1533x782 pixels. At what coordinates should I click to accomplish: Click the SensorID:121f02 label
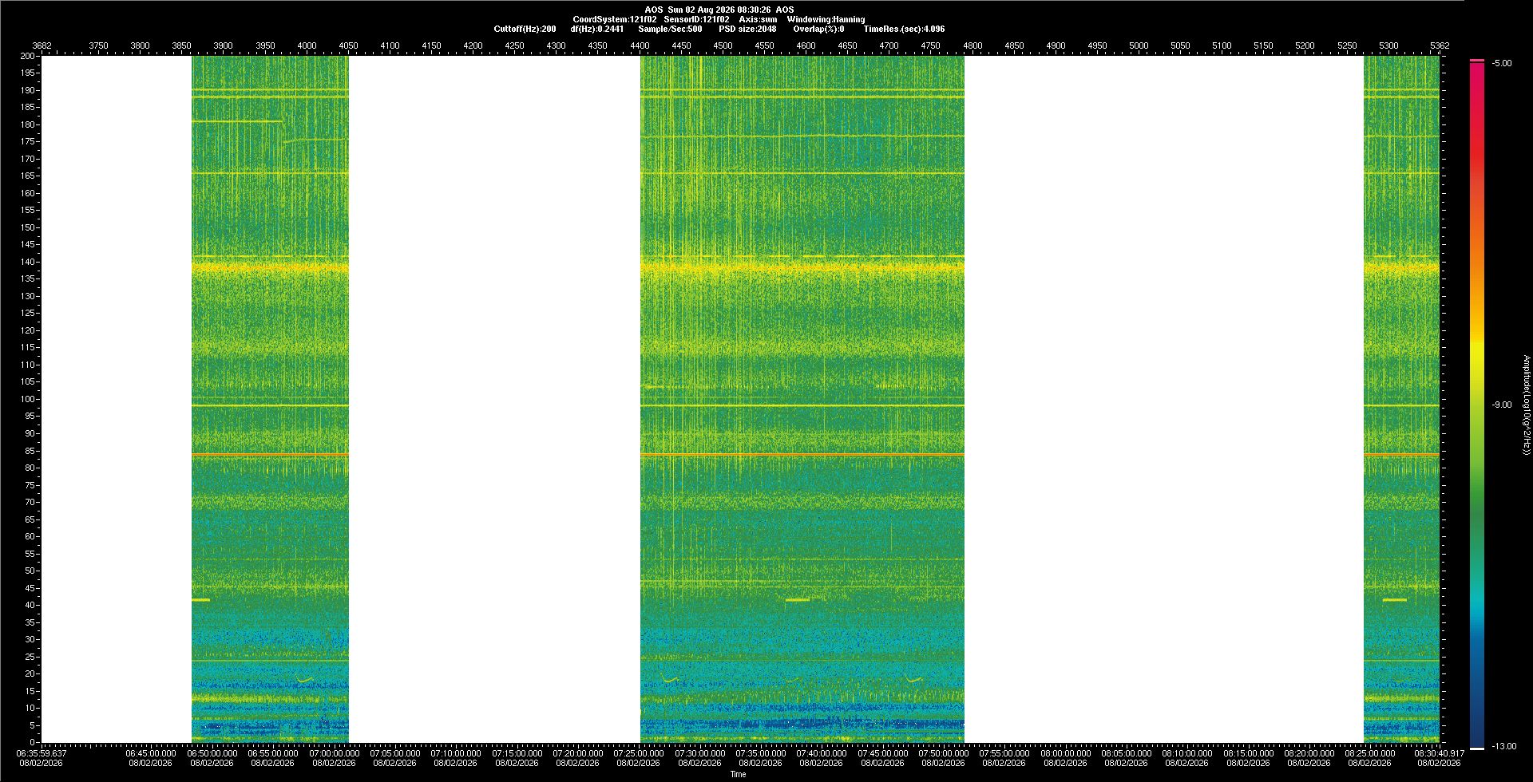click(696, 19)
